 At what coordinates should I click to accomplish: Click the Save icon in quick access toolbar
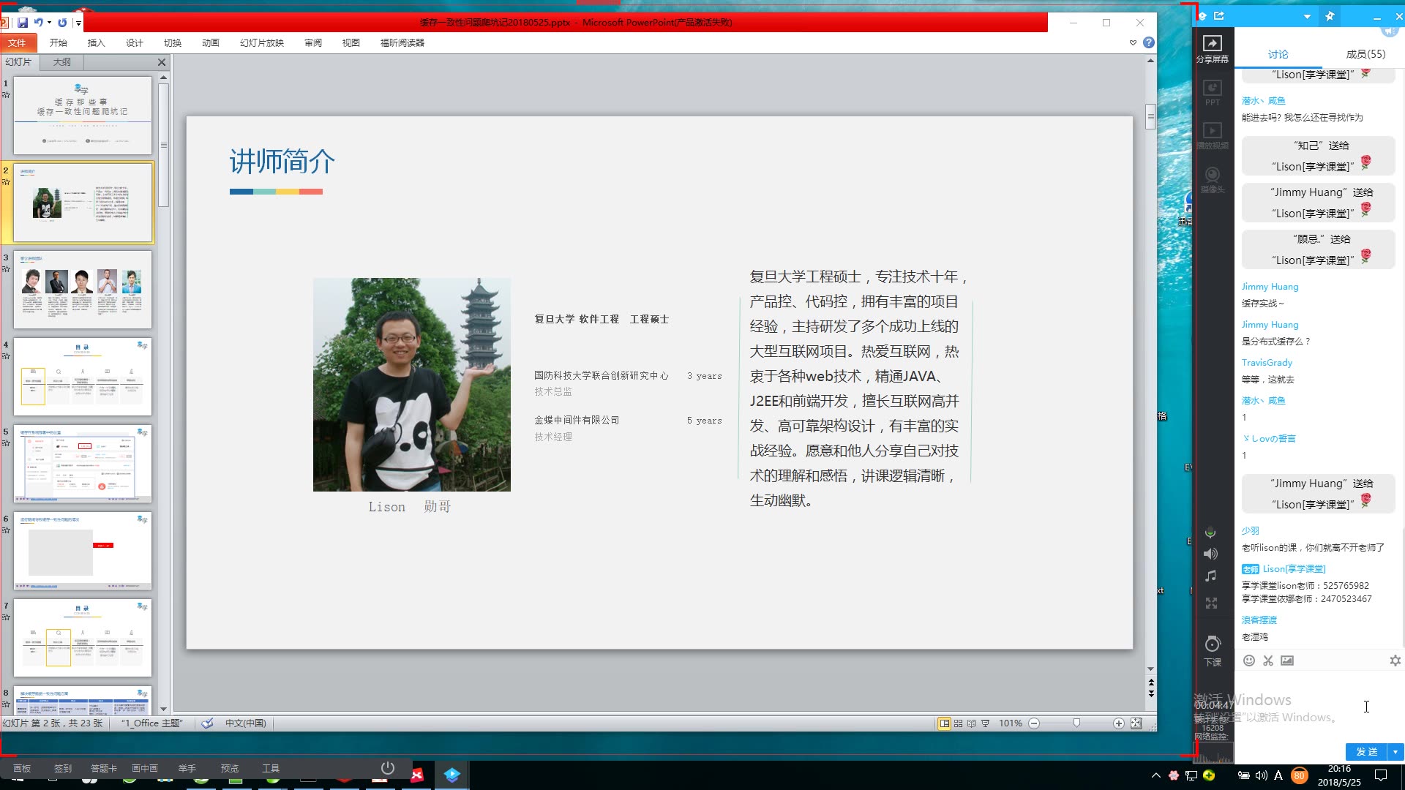pyautogui.click(x=23, y=23)
